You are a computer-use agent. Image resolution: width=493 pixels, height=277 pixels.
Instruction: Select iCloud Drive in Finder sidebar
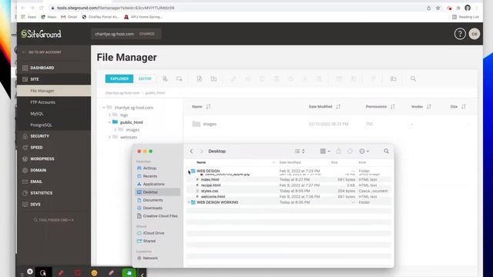click(153, 233)
